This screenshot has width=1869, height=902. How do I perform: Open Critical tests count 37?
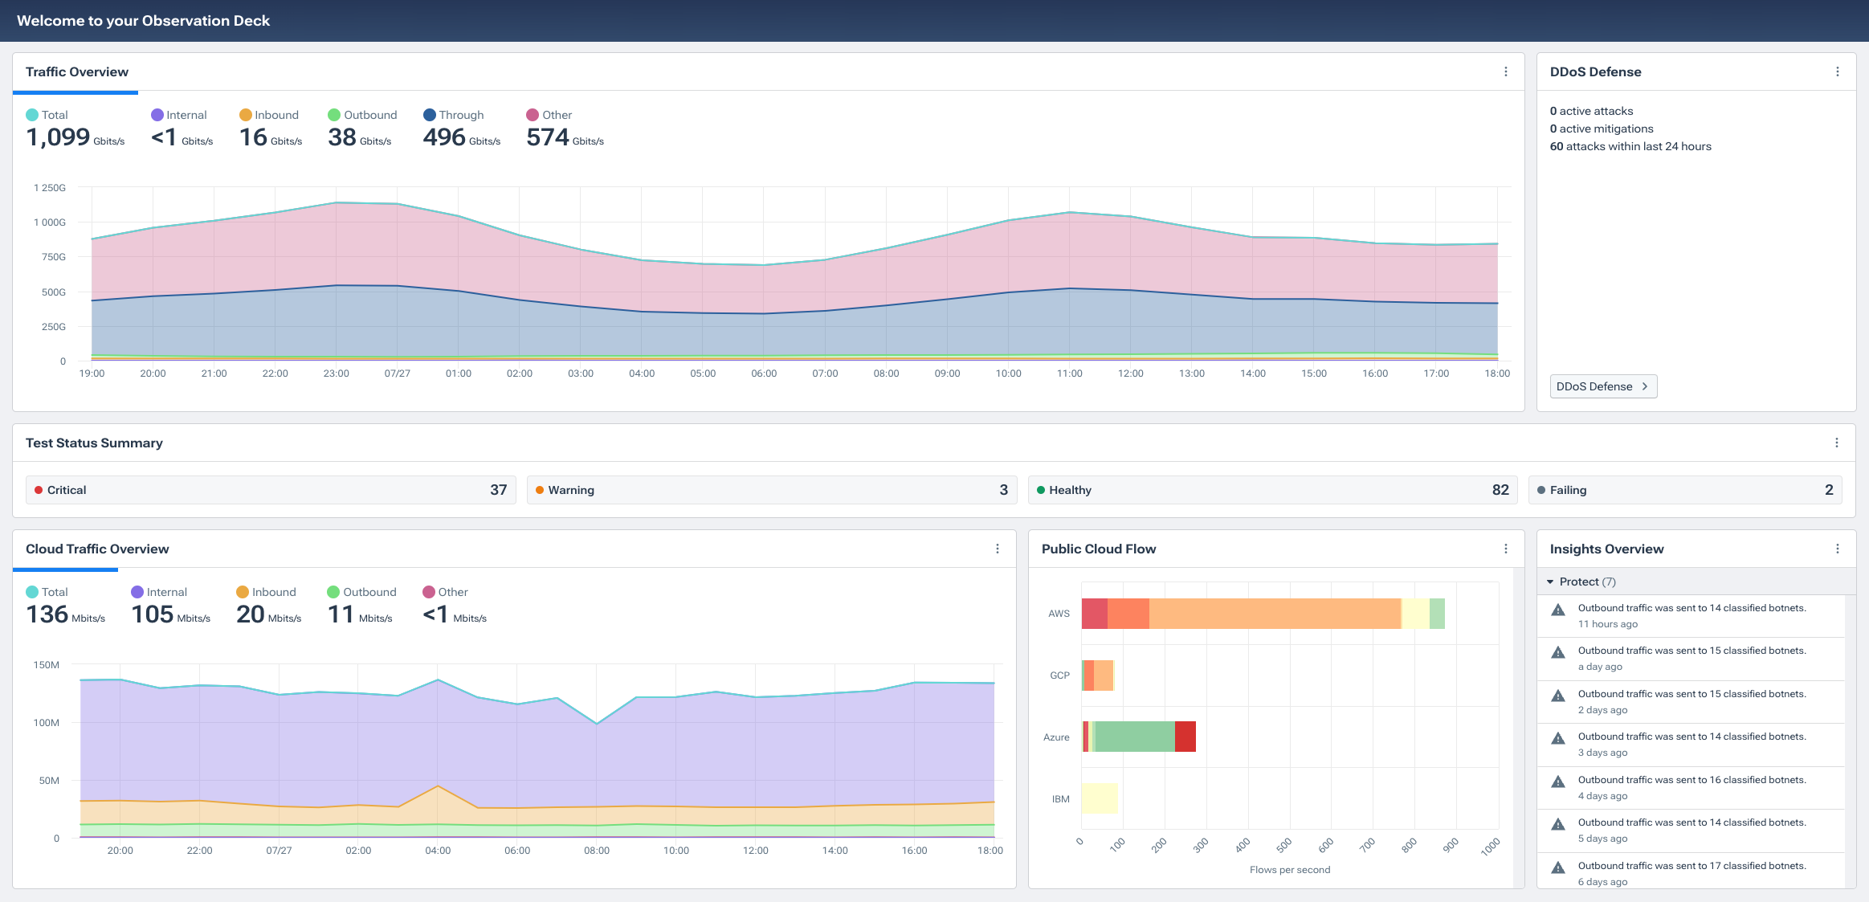pyautogui.click(x=271, y=490)
